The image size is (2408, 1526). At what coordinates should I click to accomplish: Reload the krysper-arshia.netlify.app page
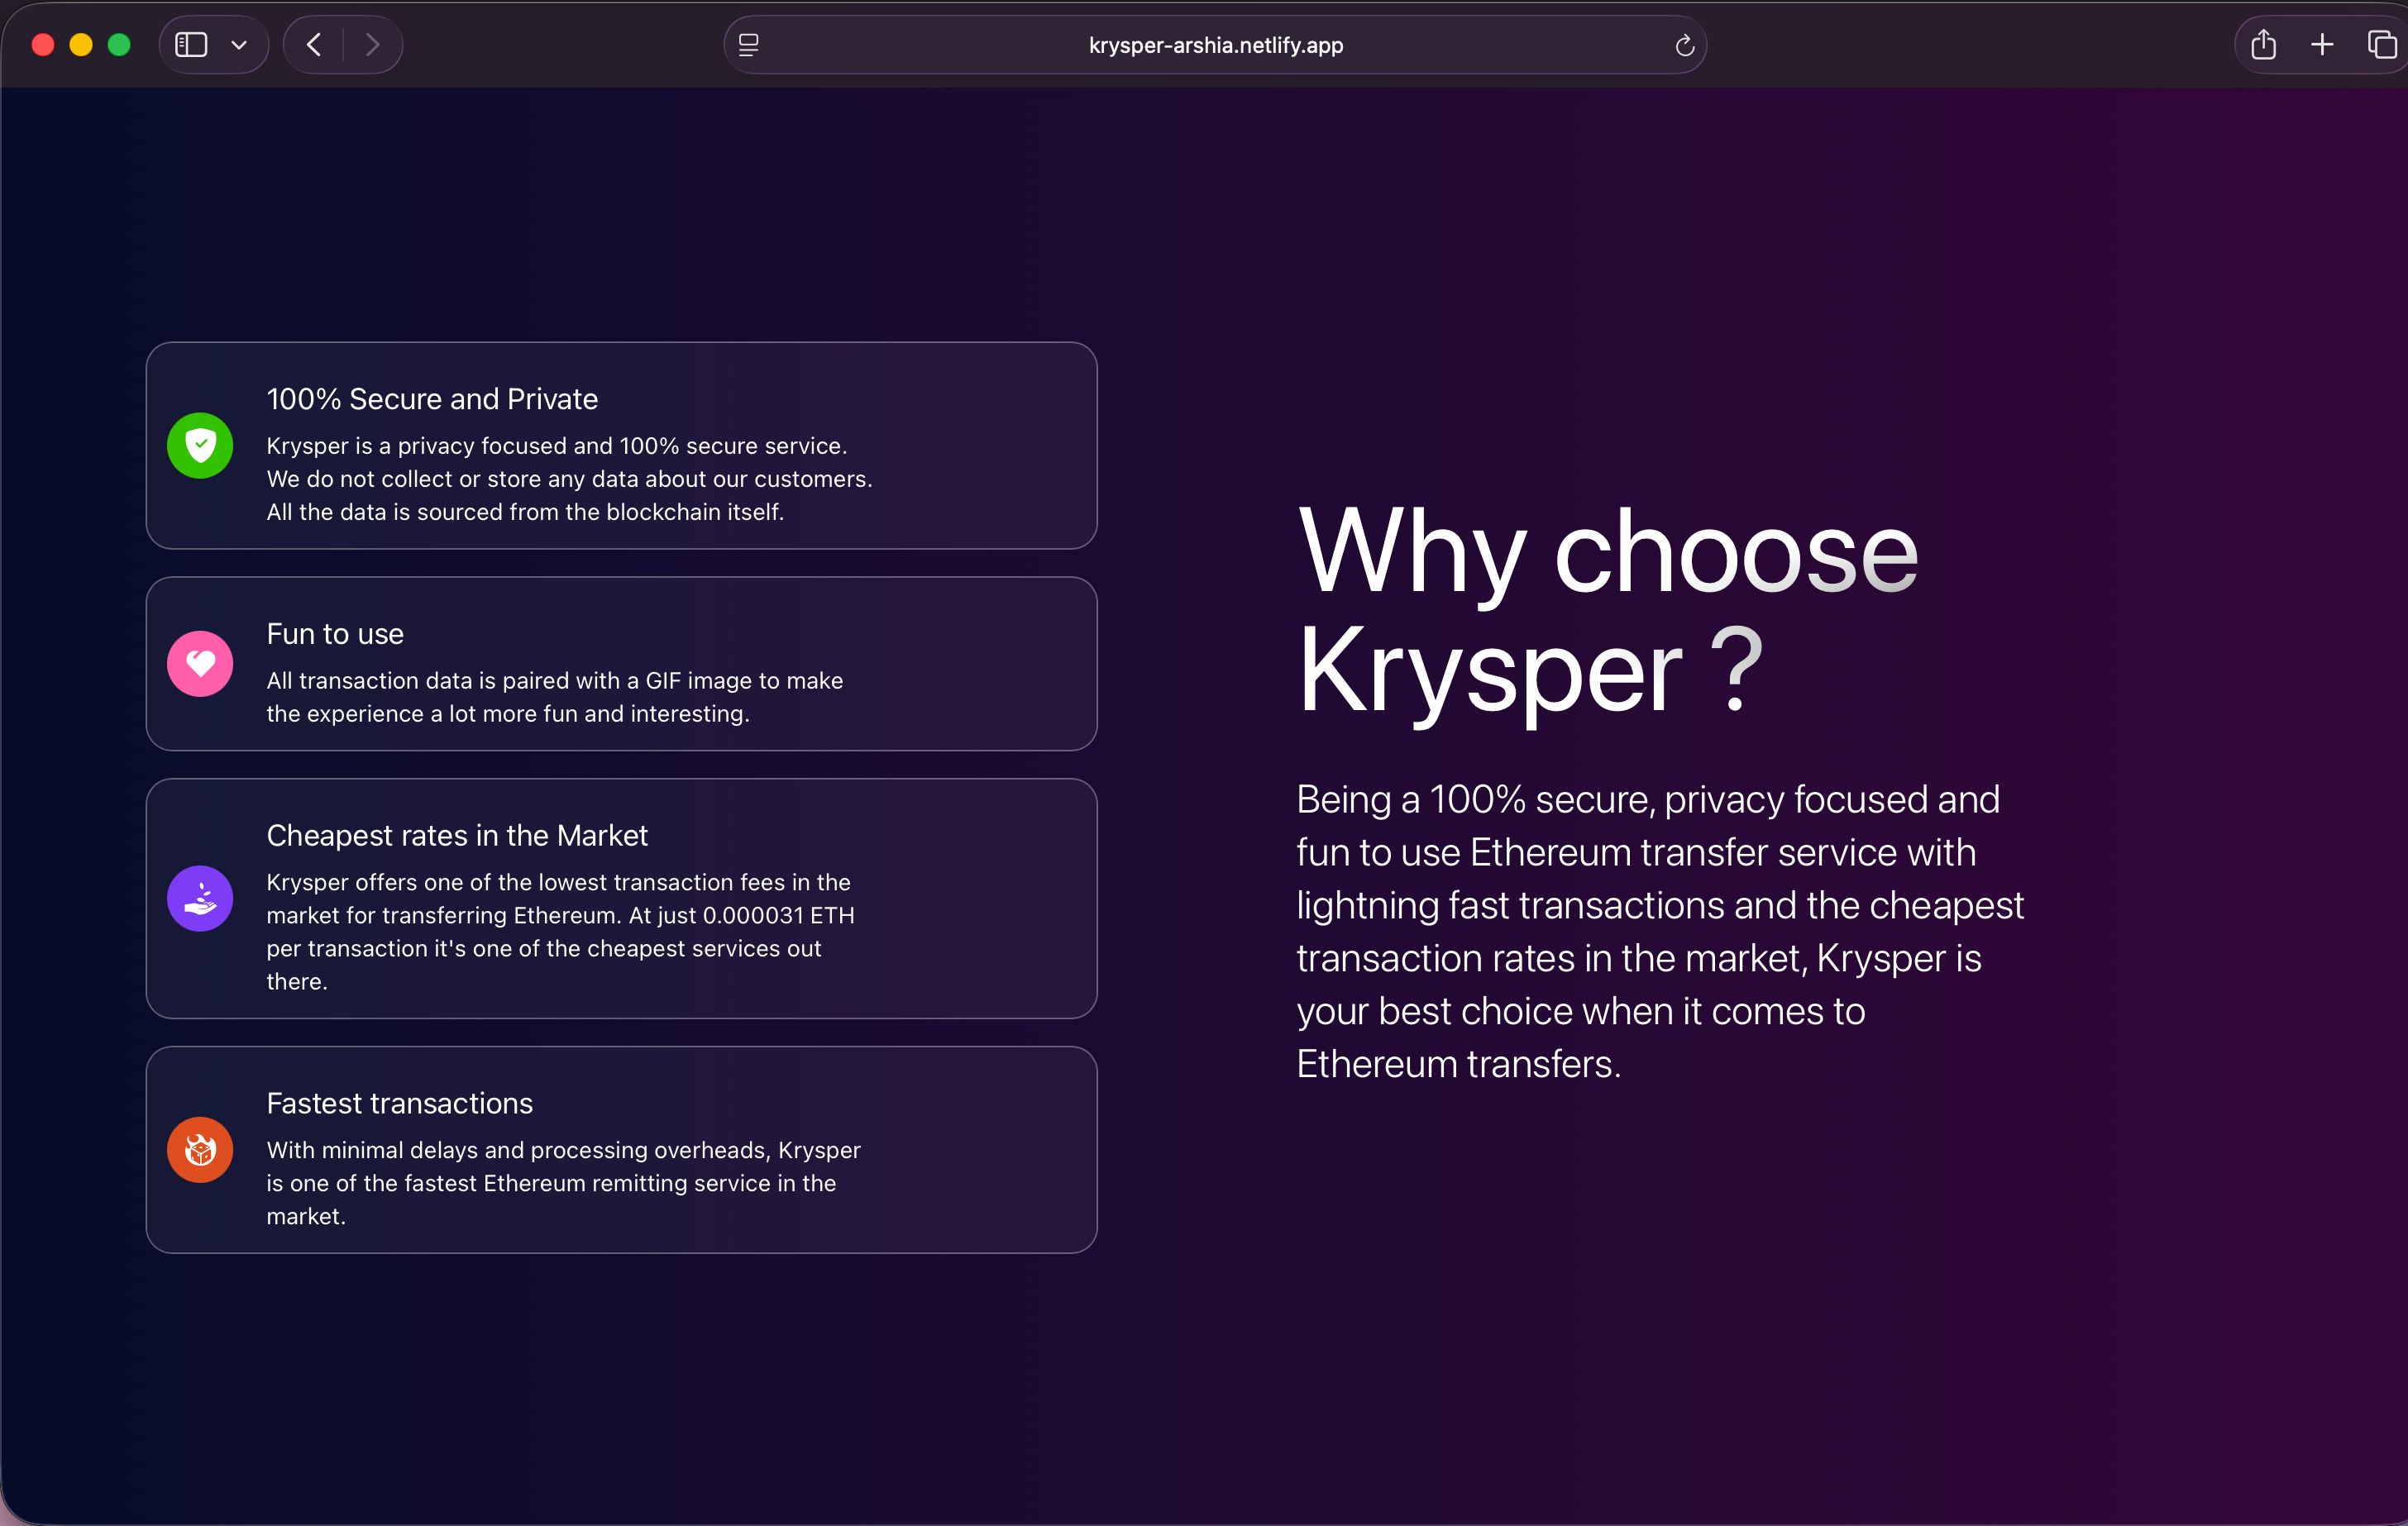(1684, 44)
